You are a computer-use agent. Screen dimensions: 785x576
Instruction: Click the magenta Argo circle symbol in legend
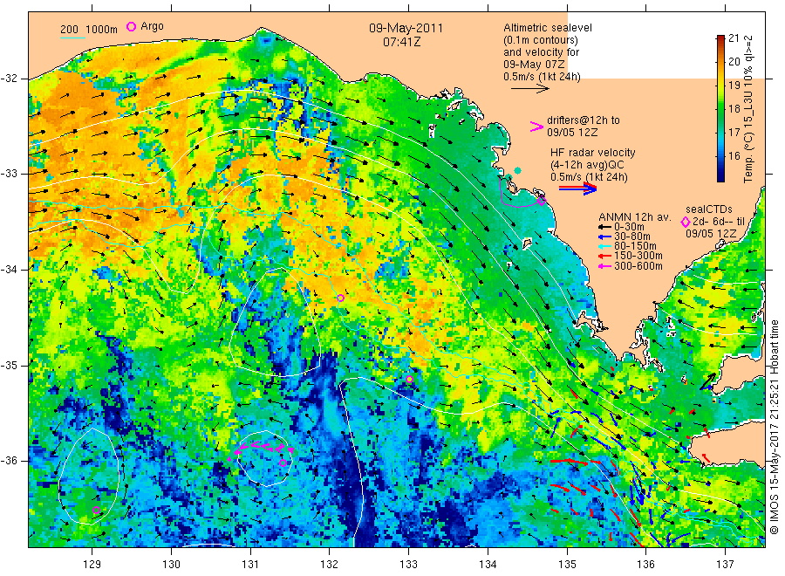131,26
